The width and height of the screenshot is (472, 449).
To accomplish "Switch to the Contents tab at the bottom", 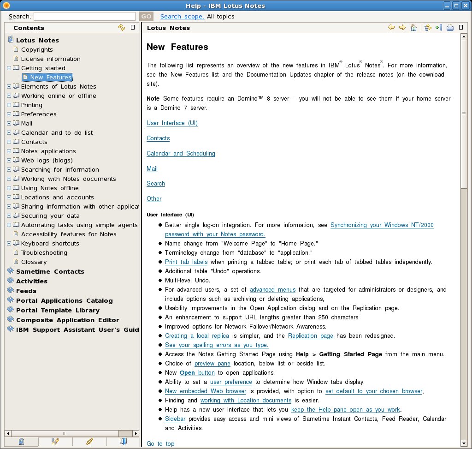I will [21, 442].
